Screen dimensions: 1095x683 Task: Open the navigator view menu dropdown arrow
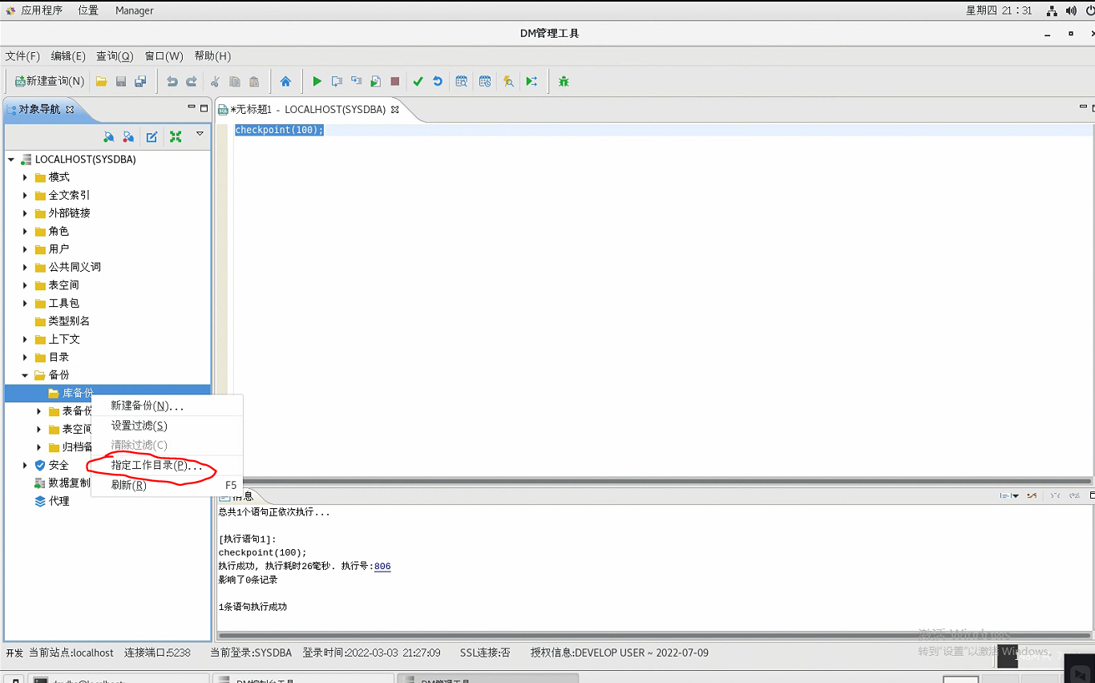[200, 135]
